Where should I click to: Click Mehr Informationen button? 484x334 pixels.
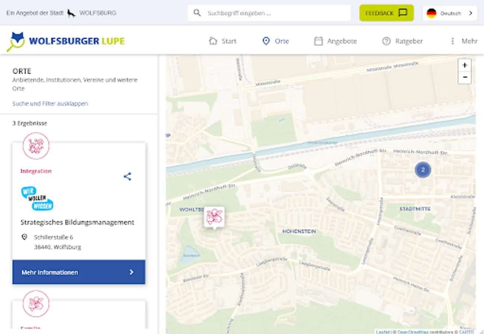tap(79, 272)
